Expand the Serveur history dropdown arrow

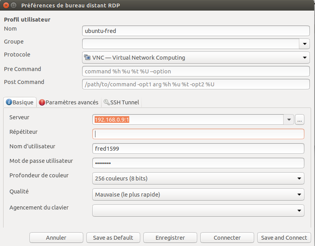tap(289, 120)
